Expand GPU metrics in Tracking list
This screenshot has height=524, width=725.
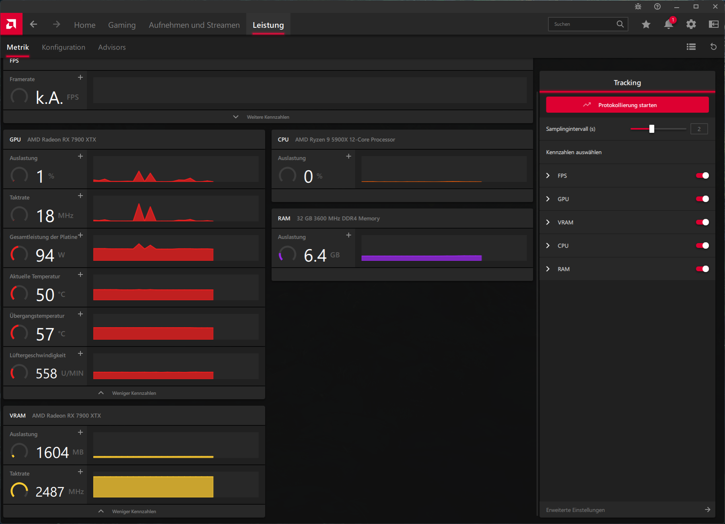548,199
